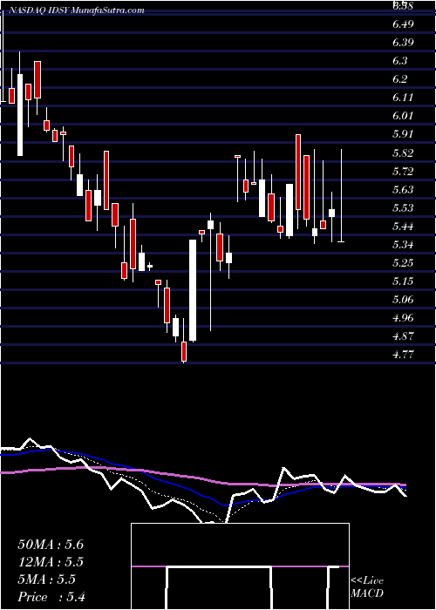This screenshot has height=610, width=436.
Task: Select the 5.06 price axis label
Action: click(403, 300)
